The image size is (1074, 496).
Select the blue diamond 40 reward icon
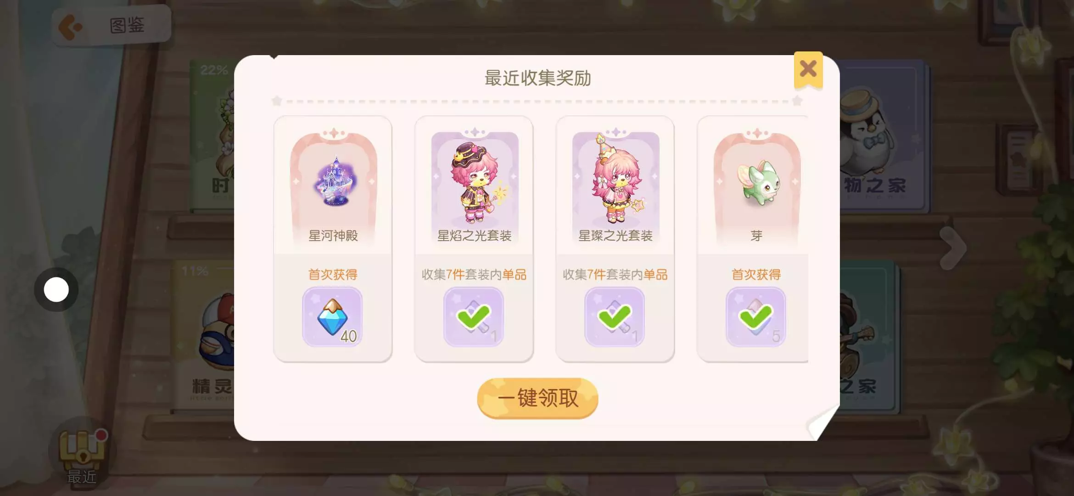(332, 316)
